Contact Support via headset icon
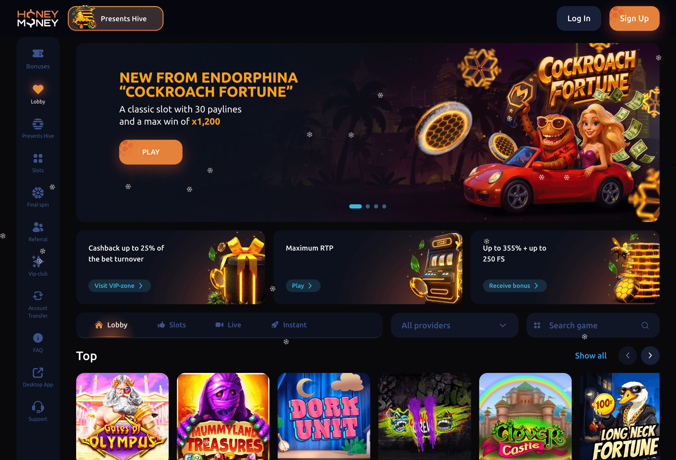676x460 pixels. click(x=38, y=407)
